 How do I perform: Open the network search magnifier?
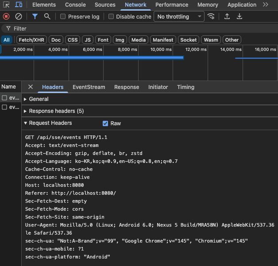[x=47, y=16]
